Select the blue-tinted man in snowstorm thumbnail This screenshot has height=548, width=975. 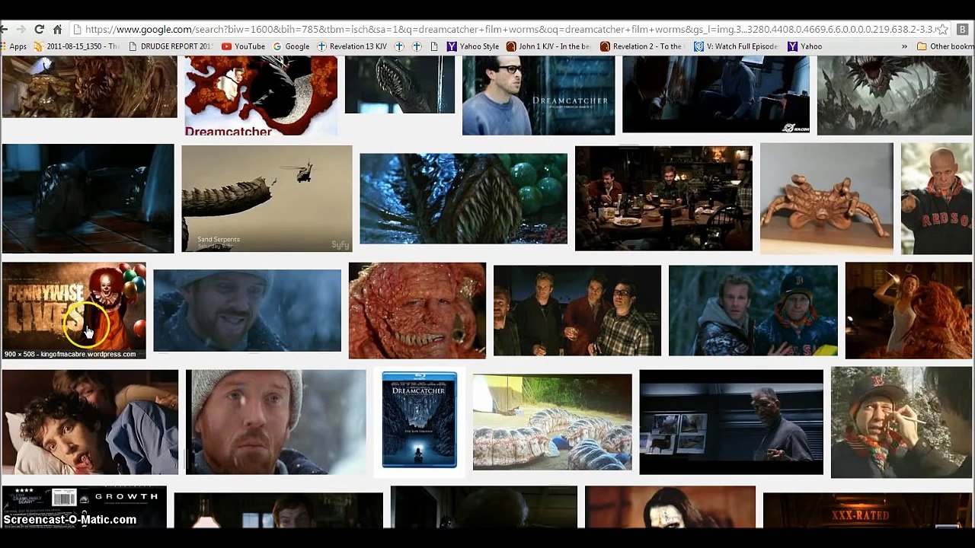pos(248,311)
